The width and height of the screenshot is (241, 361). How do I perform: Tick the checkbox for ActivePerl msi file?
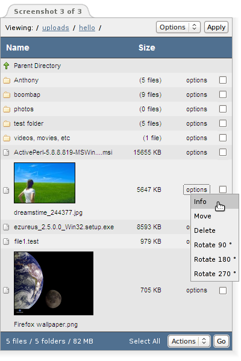tap(223, 152)
